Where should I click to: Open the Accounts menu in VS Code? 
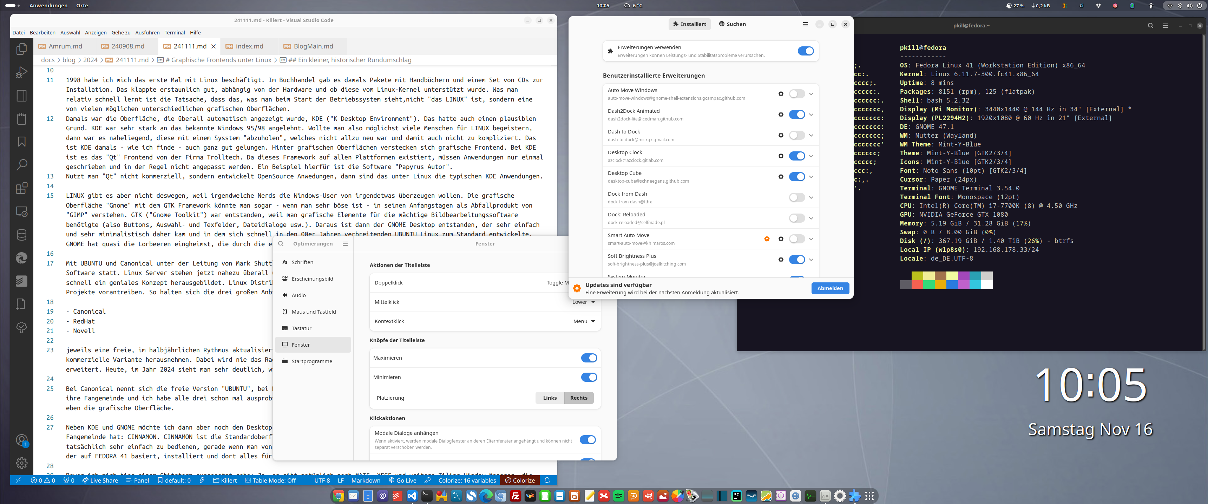point(21,440)
